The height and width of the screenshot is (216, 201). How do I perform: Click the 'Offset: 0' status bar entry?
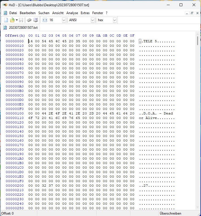(7, 213)
